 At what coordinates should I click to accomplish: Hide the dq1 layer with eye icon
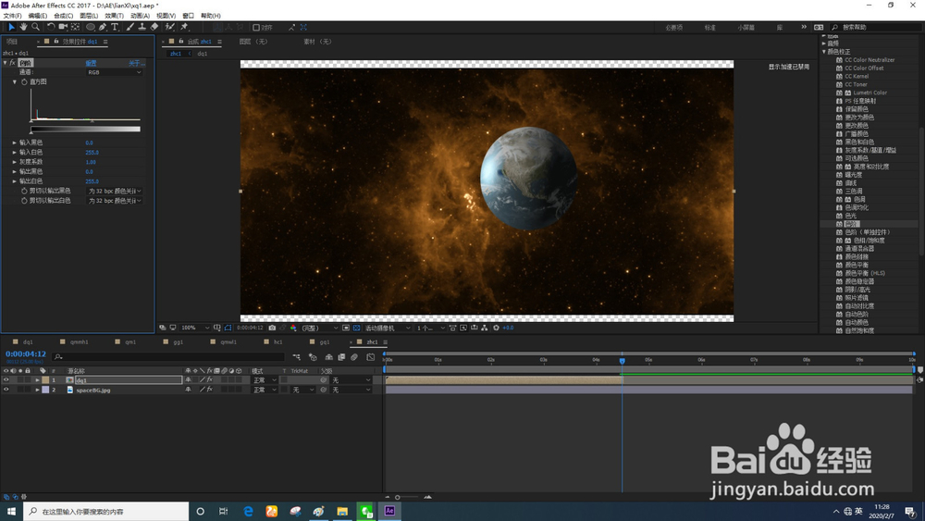coord(6,380)
